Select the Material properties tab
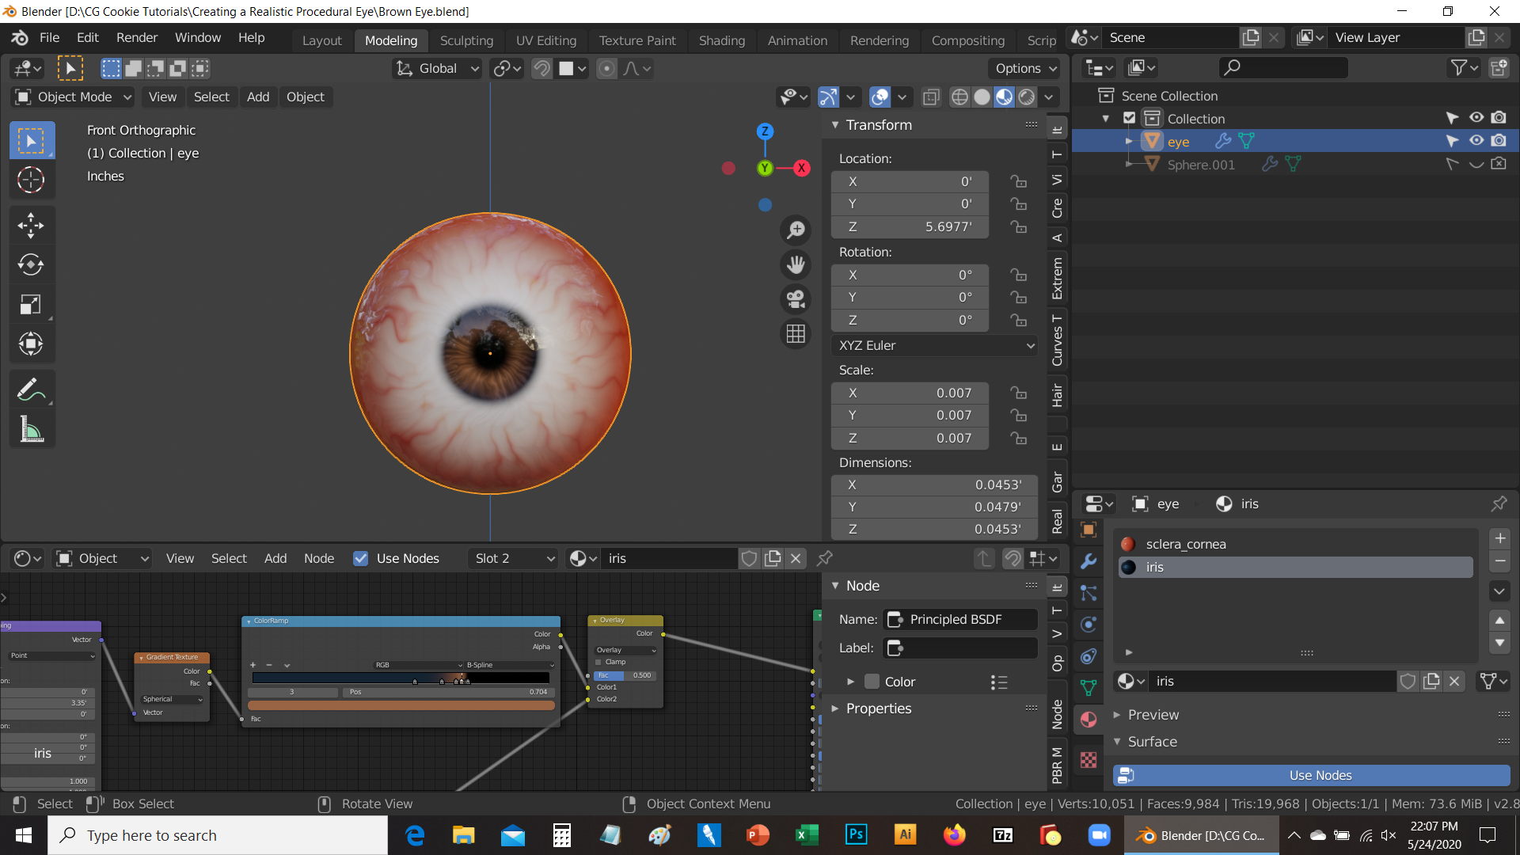 point(1089,717)
